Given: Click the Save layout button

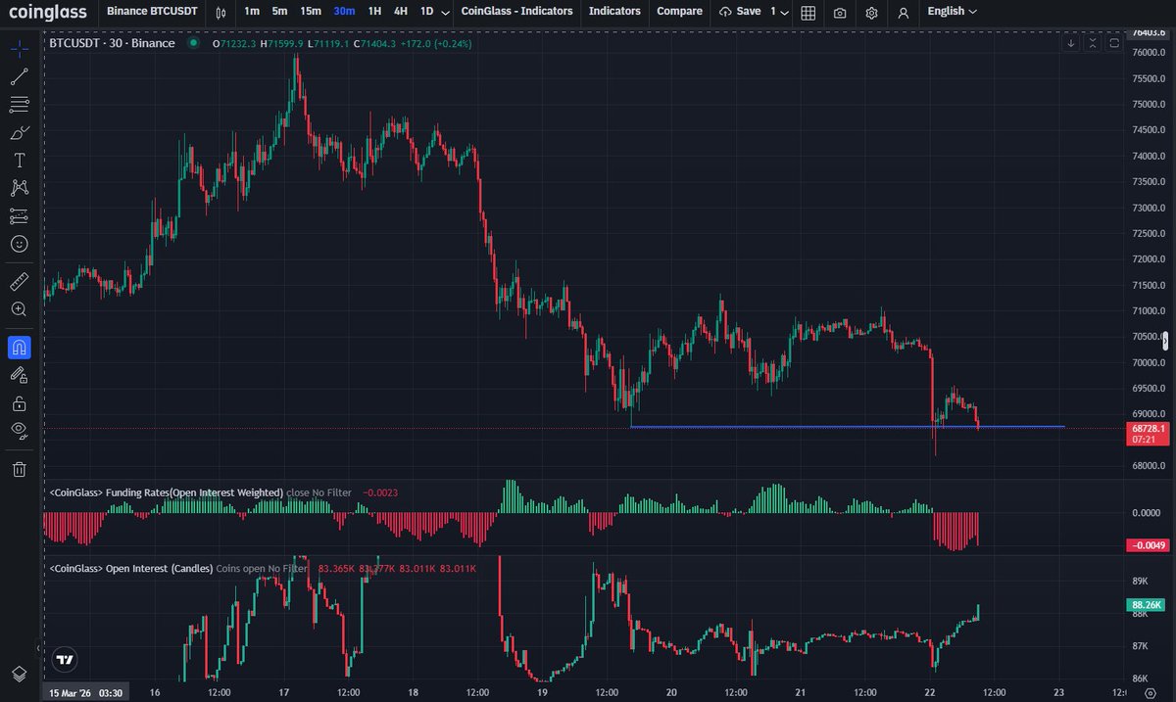Looking at the screenshot, I should pyautogui.click(x=739, y=12).
